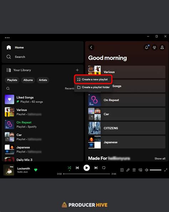Open Various card under Good morning

pos(127,72)
